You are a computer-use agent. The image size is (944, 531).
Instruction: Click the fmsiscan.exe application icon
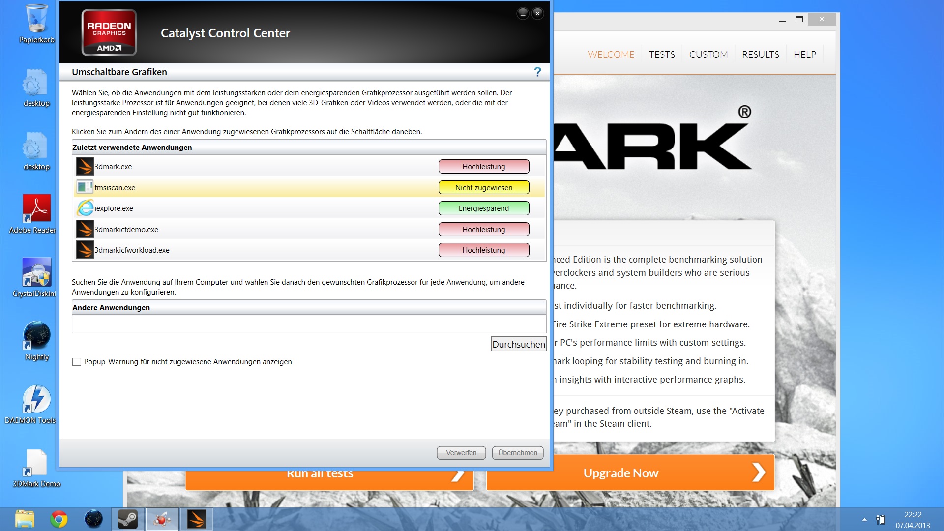(85, 187)
